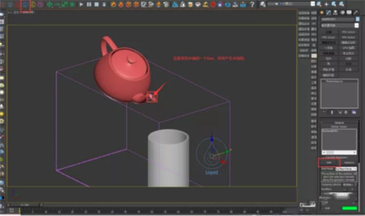Click the green color swatch

coord(349,208)
